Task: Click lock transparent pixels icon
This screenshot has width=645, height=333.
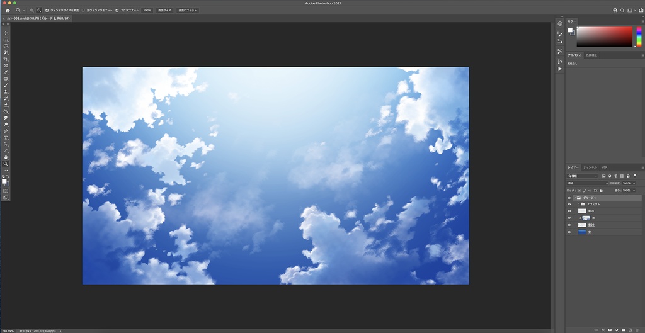Action: 579,190
